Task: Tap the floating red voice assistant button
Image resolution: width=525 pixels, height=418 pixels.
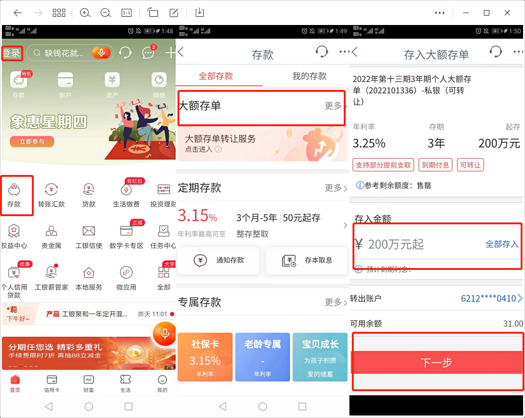Action: coord(164,335)
